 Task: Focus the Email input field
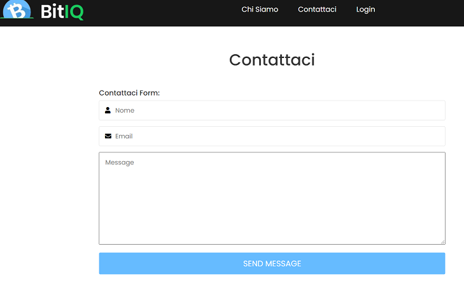(x=272, y=136)
